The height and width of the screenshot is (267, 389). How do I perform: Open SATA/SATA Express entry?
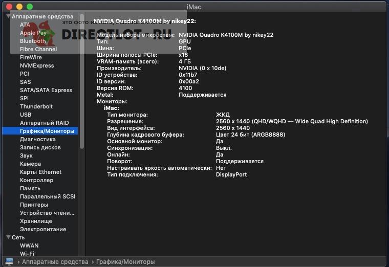point(46,90)
